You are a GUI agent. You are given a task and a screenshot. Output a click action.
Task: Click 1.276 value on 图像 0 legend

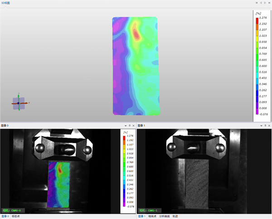point(130,136)
